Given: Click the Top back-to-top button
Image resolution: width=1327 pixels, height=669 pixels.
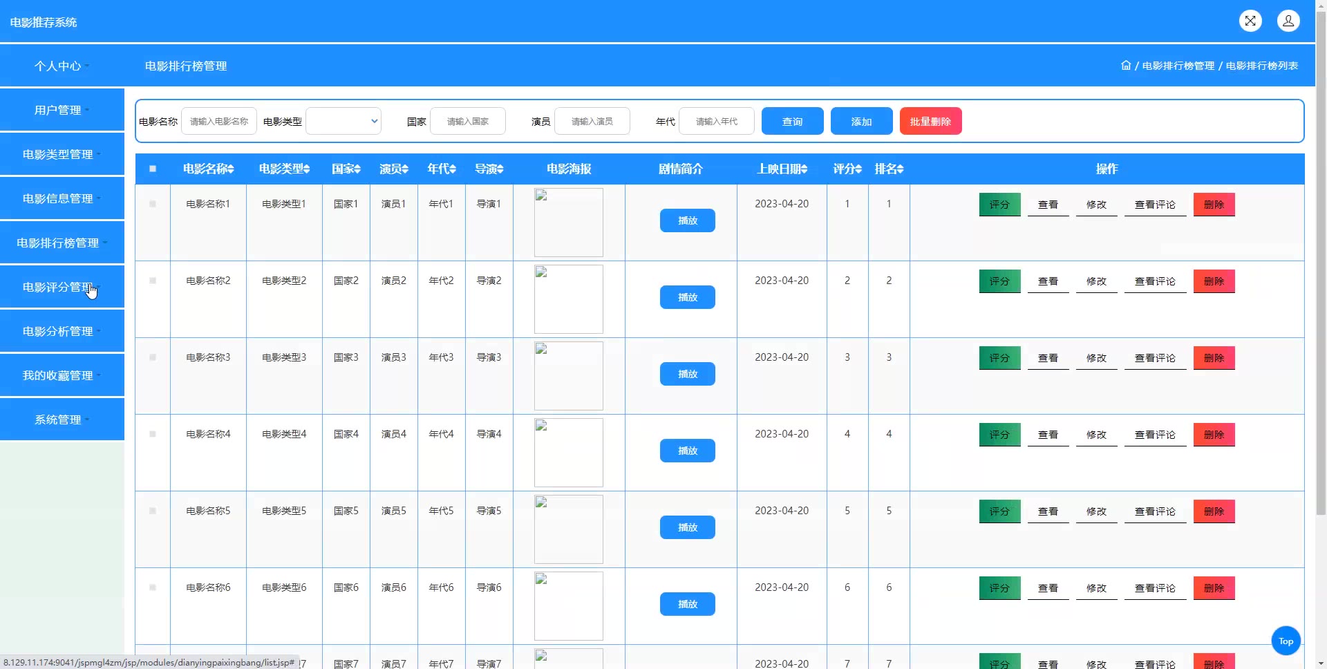Looking at the screenshot, I should [1286, 641].
